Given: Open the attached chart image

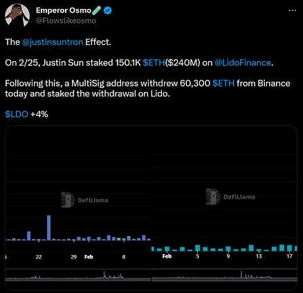Looking at the screenshot, I should [151, 208].
